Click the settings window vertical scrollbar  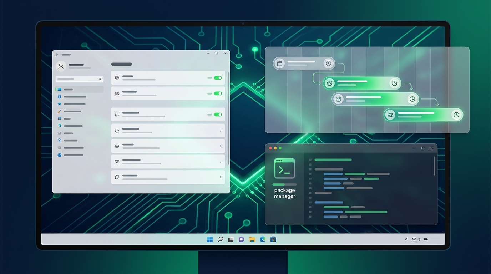[x=228, y=118]
